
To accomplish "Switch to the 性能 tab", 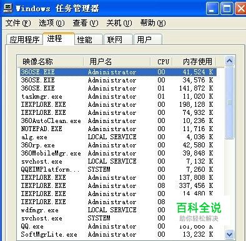I will 88,39.
